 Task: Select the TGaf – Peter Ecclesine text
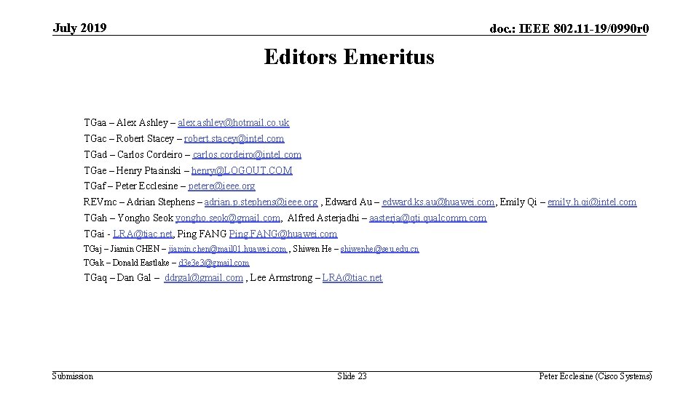click(131, 186)
